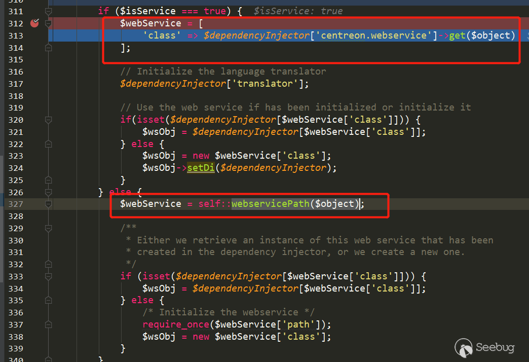Click the fold marker at line 322
The height and width of the screenshot is (362, 529).
[48, 144]
